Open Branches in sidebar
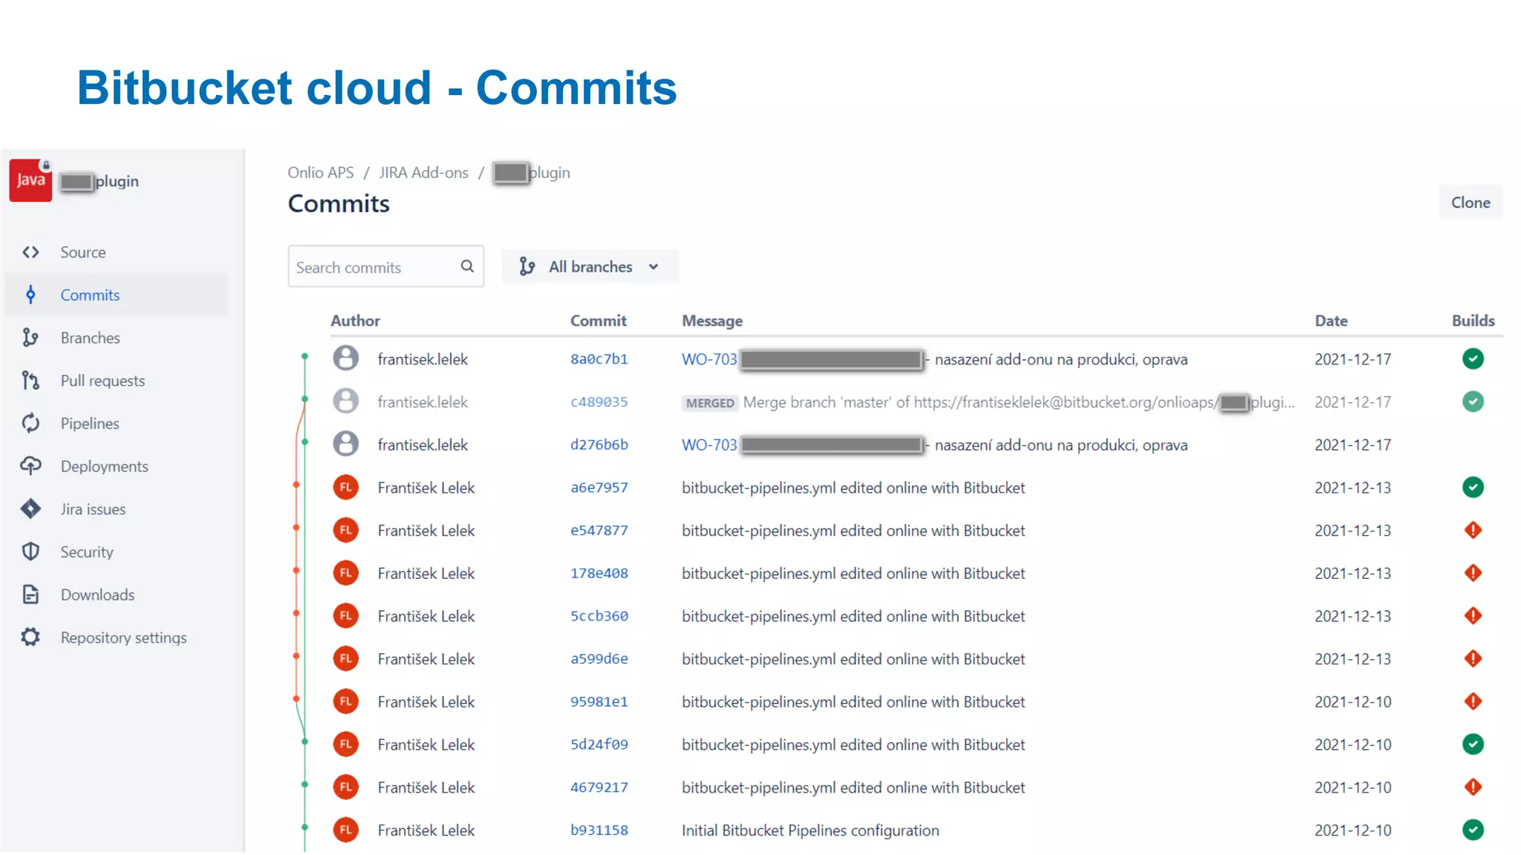 coord(90,338)
